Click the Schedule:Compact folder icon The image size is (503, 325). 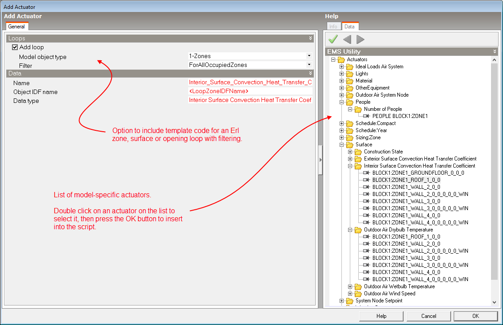pos(350,123)
